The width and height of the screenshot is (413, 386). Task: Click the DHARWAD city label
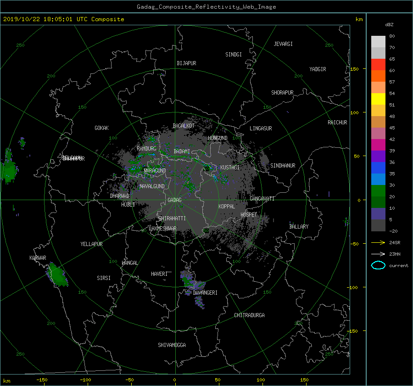coord(120,196)
